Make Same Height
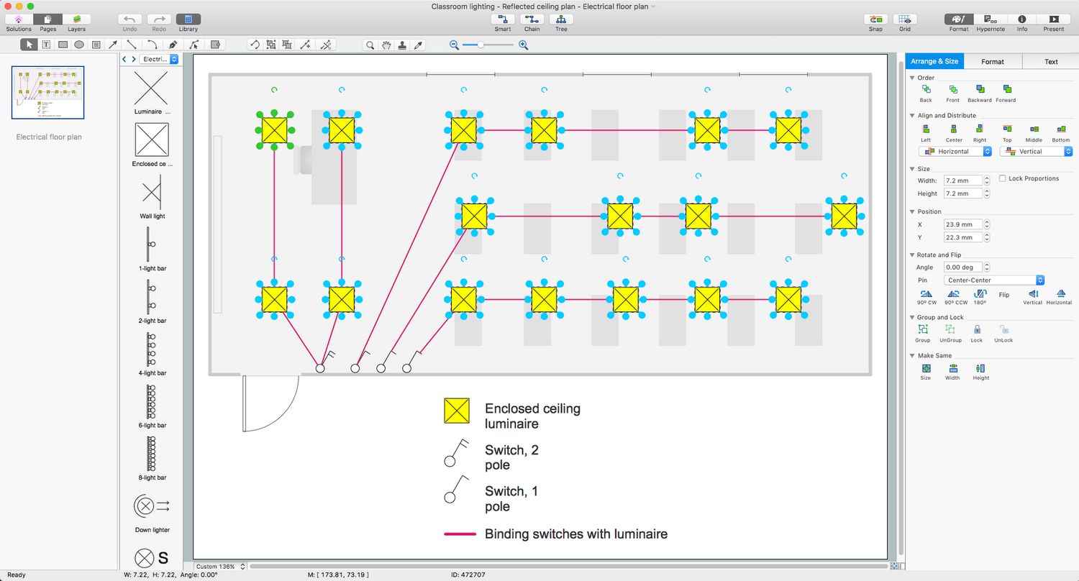The image size is (1079, 581). 981,372
